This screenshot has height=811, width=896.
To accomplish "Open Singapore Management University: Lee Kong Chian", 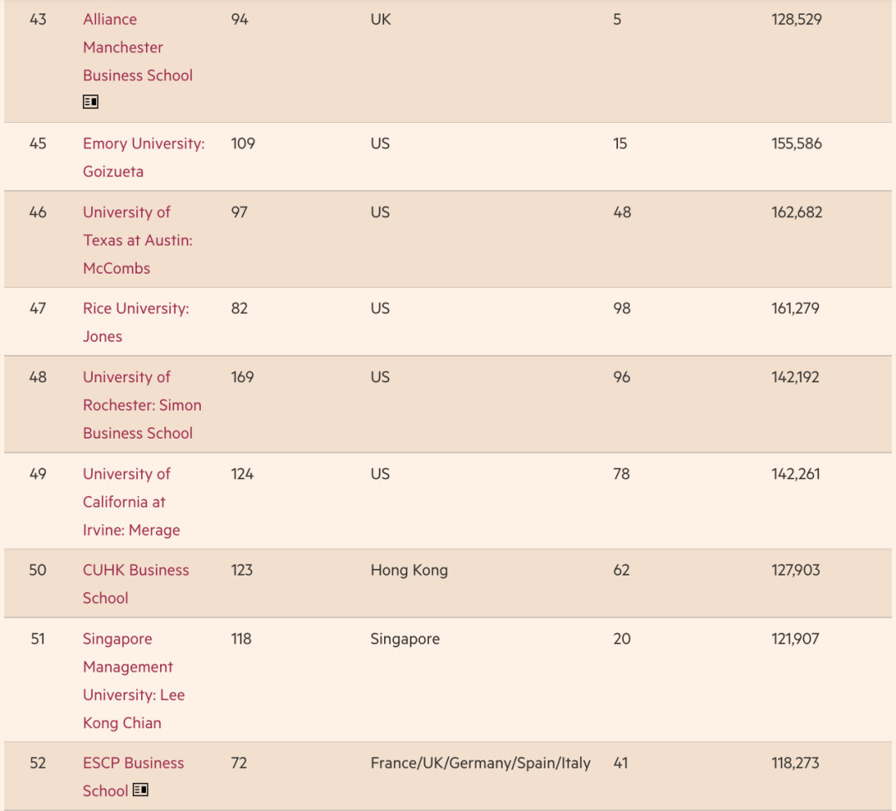I will click(134, 681).
